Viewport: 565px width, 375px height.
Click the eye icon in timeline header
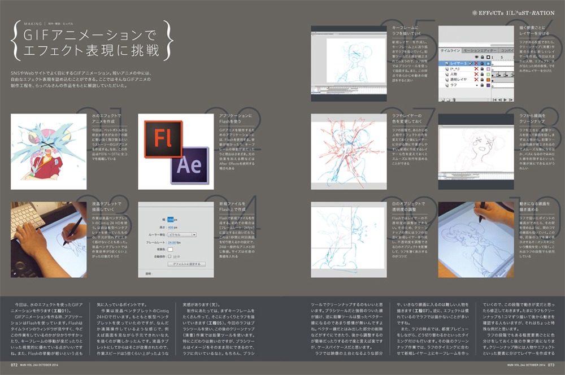pyautogui.click(x=477, y=57)
